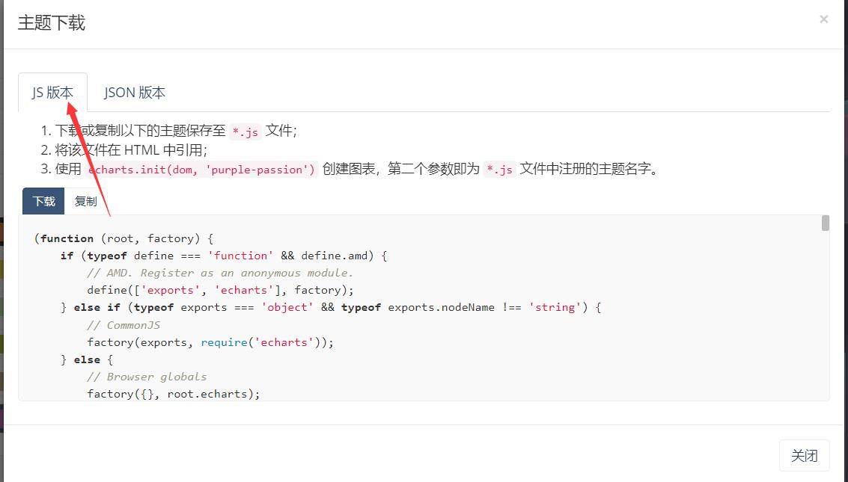This screenshot has height=482, width=848.
Task: Grab the code block's vertical scrollbar thumb
Action: 825,223
